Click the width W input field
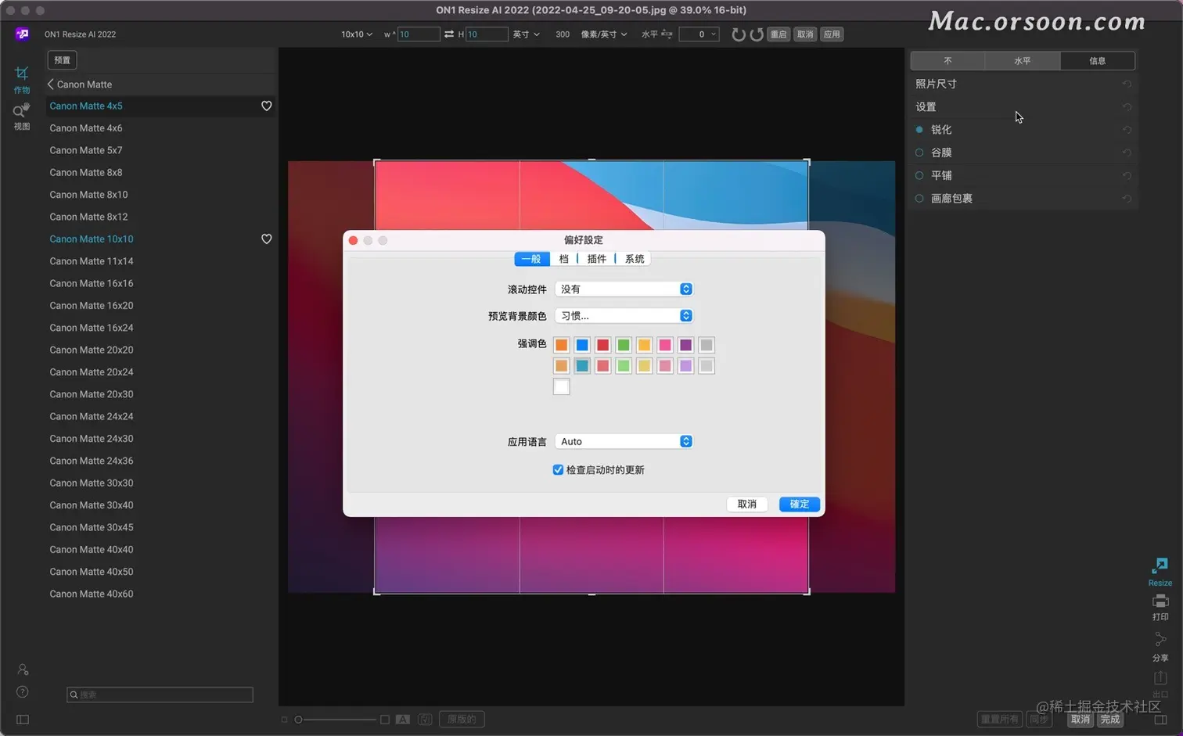 click(x=419, y=34)
